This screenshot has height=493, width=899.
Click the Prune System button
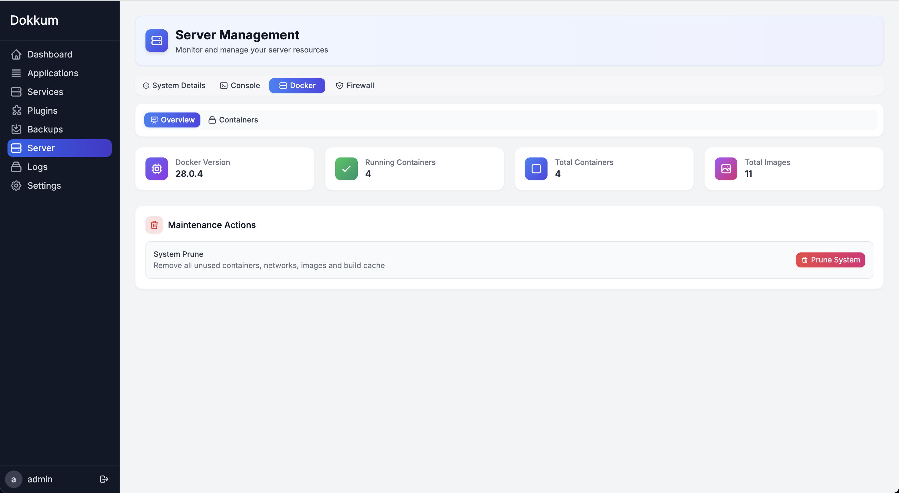click(x=830, y=260)
